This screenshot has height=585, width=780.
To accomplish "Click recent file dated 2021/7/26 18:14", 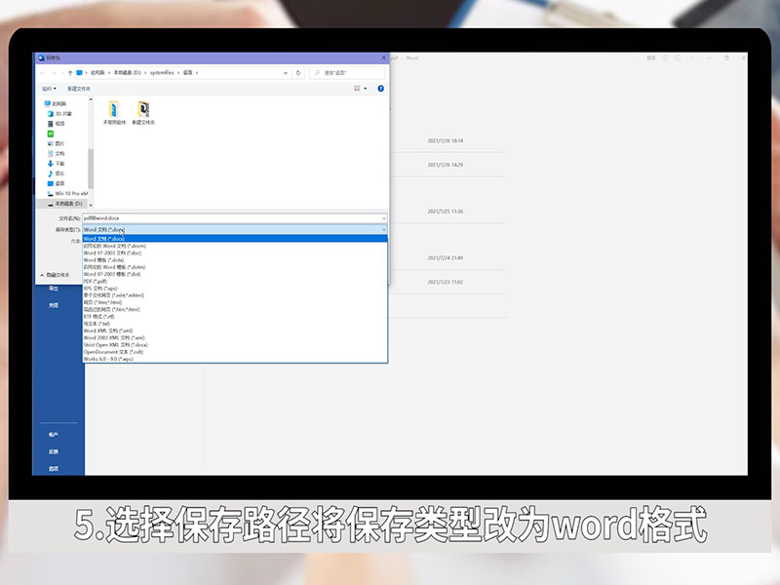I will point(448,140).
